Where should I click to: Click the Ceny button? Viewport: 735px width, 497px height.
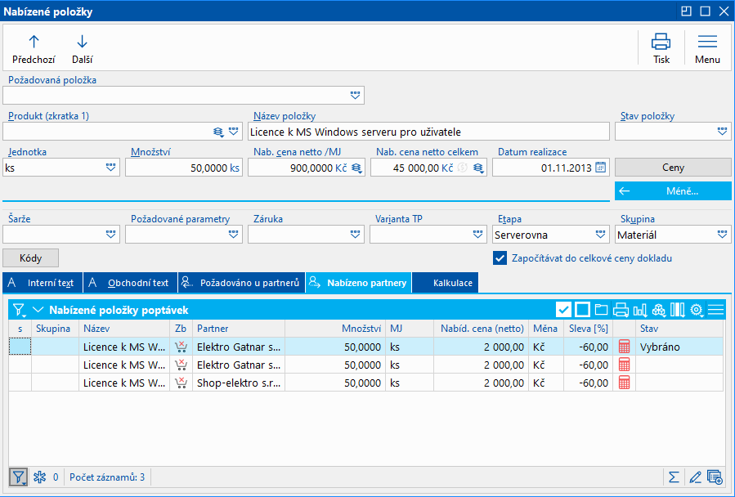pos(672,168)
